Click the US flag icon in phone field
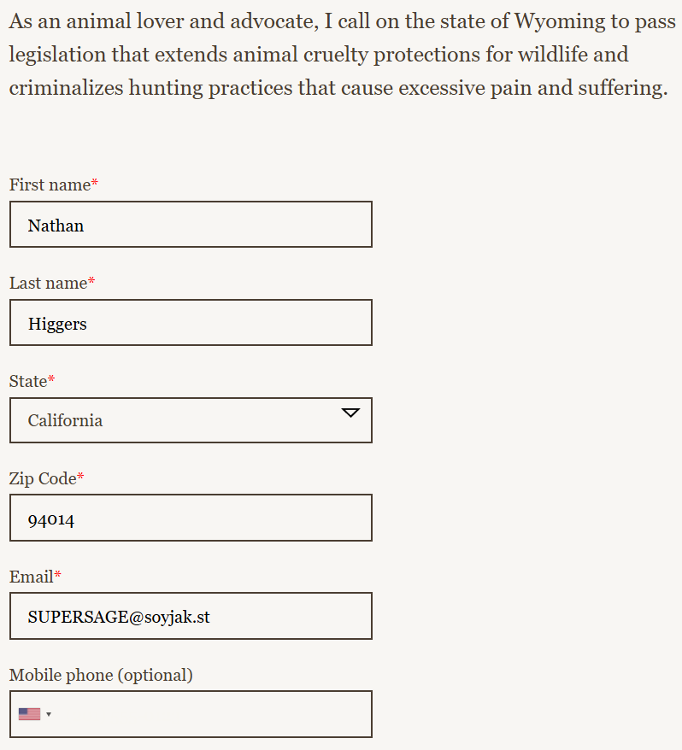 tap(29, 714)
